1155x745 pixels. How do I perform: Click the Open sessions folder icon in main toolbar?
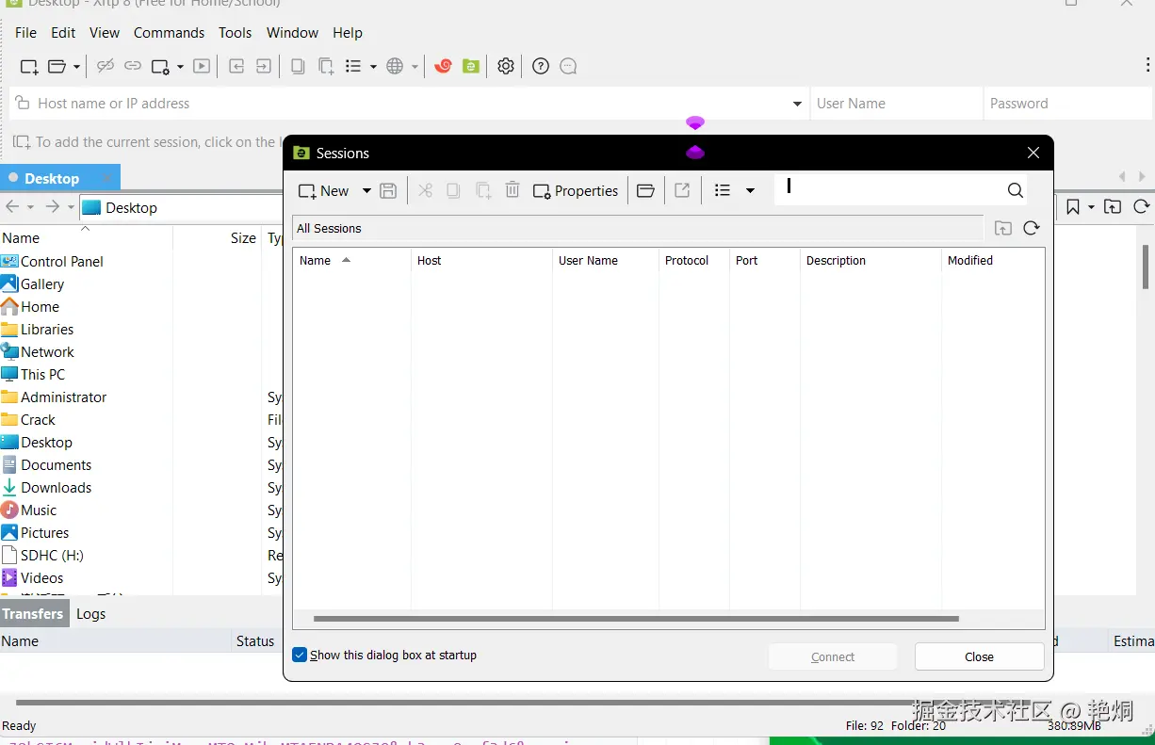[x=57, y=66]
